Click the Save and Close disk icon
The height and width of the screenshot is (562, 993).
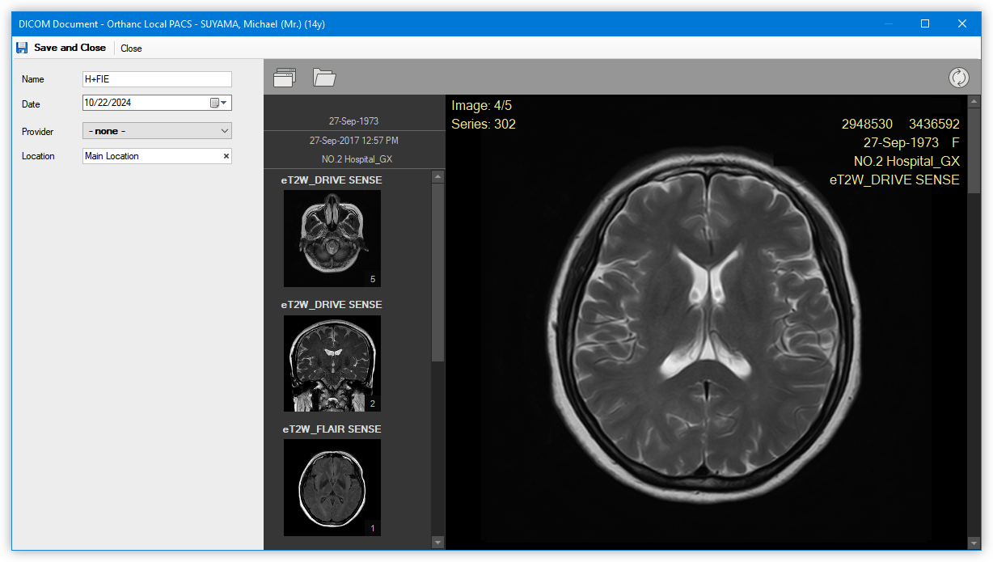(x=21, y=47)
